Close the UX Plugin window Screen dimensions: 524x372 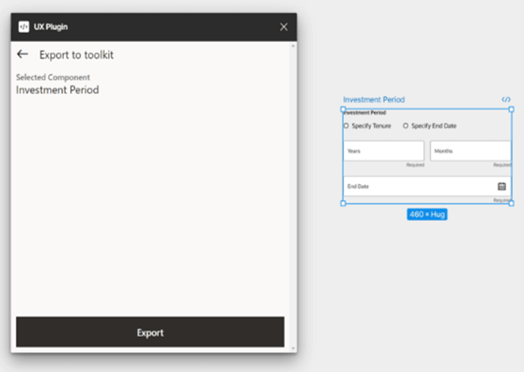[x=284, y=27]
